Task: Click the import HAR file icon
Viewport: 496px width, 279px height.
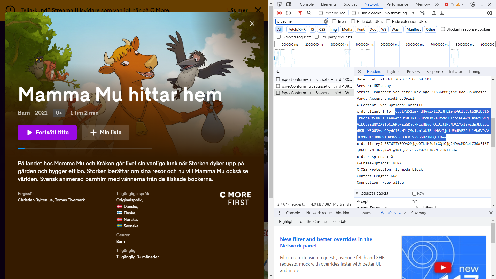Action: [x=434, y=13]
